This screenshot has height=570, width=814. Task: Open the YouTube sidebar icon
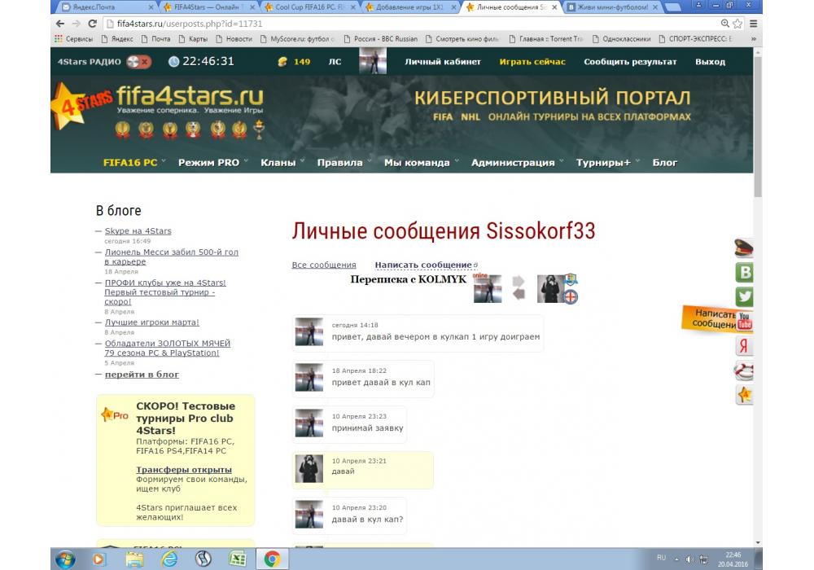tap(744, 322)
